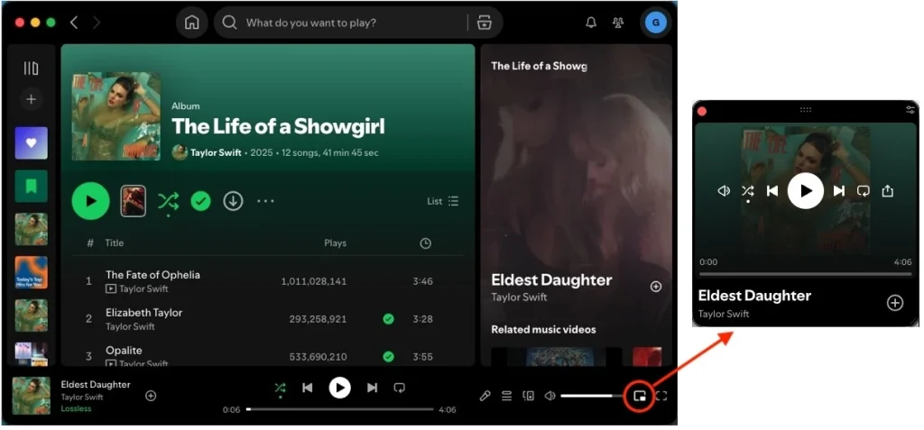Open miniplayer settings sliders icon
Image resolution: width=924 pixels, height=430 pixels.
point(910,110)
